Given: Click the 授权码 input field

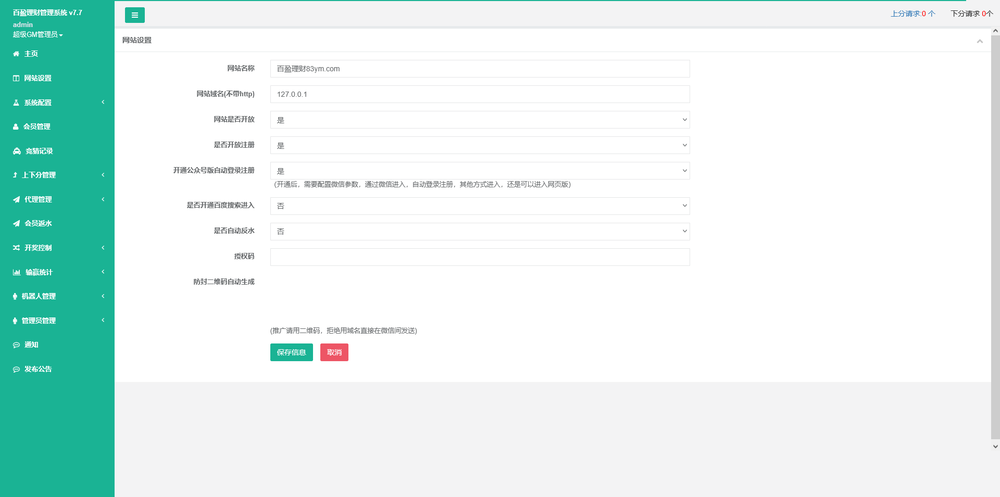Looking at the screenshot, I should [x=480, y=257].
